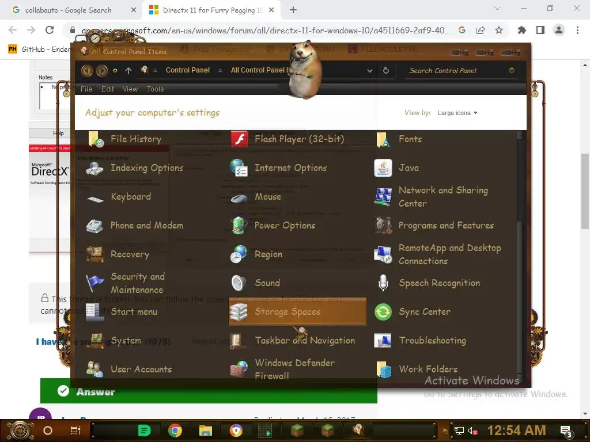Screen dimensions: 590x442
Task: Open Chrome profile avatar icon
Action: pyautogui.click(x=559, y=30)
